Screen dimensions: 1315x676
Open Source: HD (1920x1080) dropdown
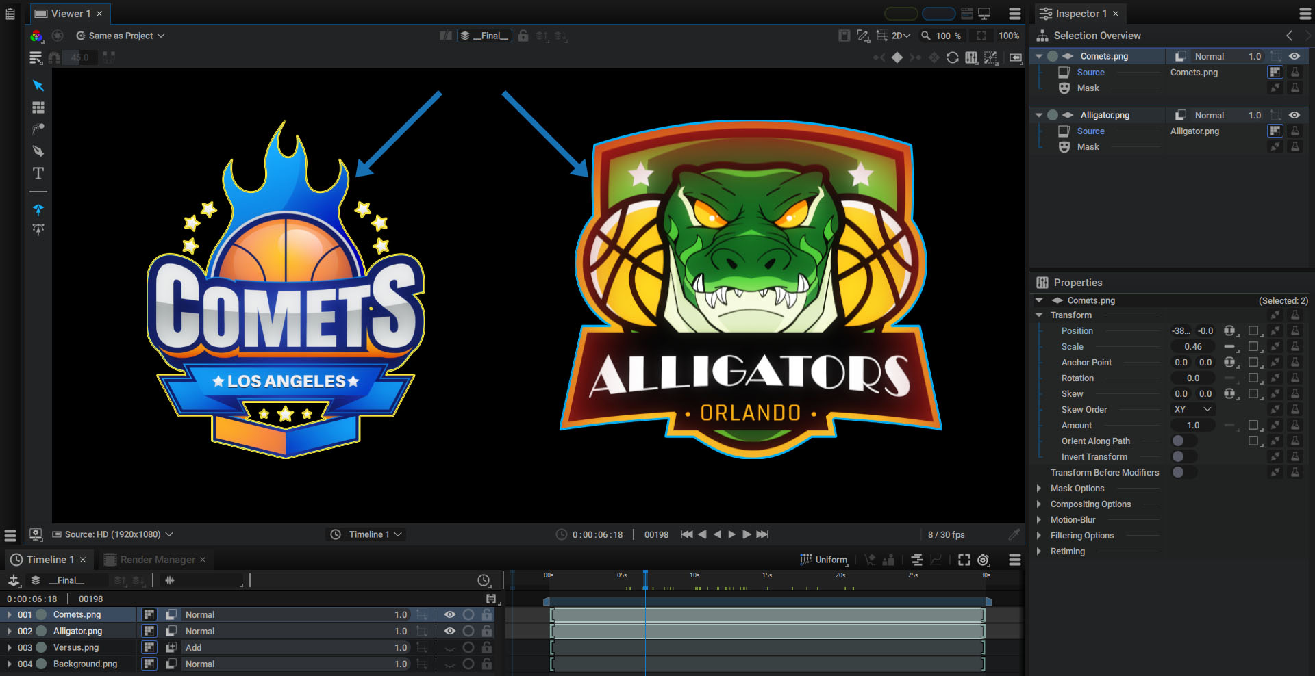113,534
